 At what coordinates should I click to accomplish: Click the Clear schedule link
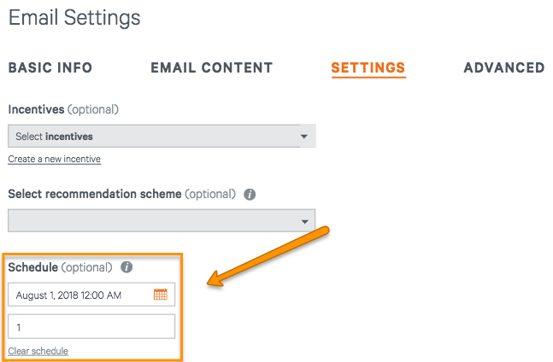38,351
